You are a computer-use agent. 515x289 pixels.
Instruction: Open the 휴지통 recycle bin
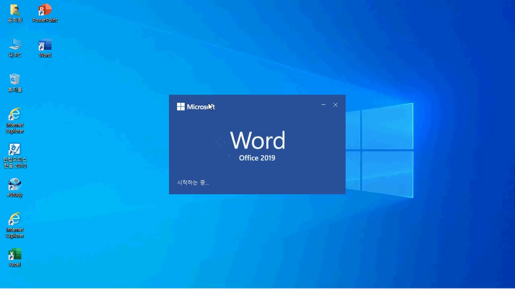click(x=15, y=80)
